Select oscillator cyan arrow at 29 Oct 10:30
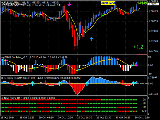Image resolution: width=160 pixels, height=120 pixels. pyautogui.click(x=58, y=69)
